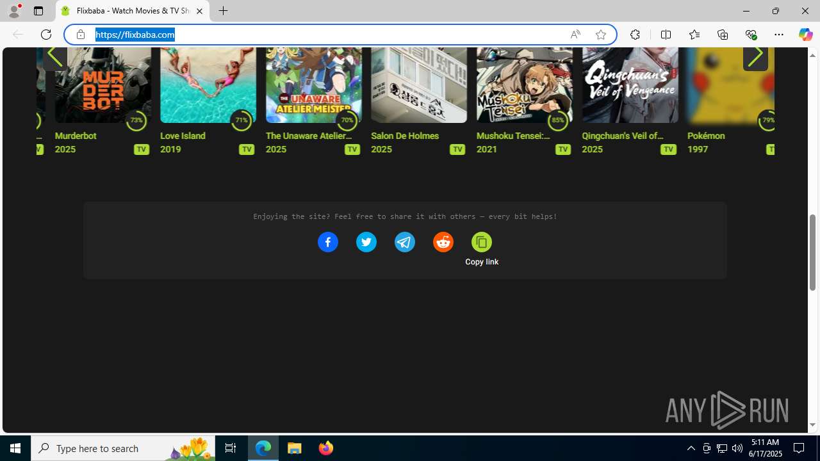This screenshot has width=820, height=461.
Task: Open the Windows Start menu
Action: coord(15,448)
